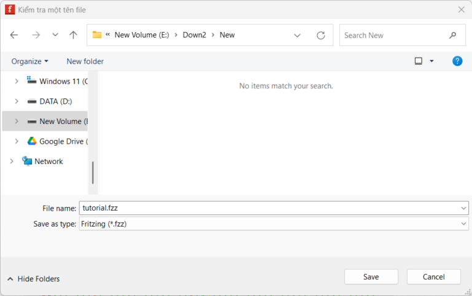The height and width of the screenshot is (296, 472).
Task: Navigate to Down2 breadcrumb
Action: pos(194,35)
